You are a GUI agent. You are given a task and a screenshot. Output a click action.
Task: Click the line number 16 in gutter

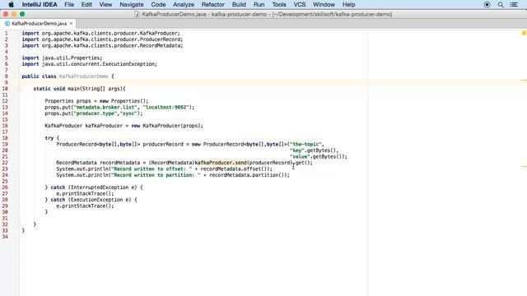coord(5,126)
